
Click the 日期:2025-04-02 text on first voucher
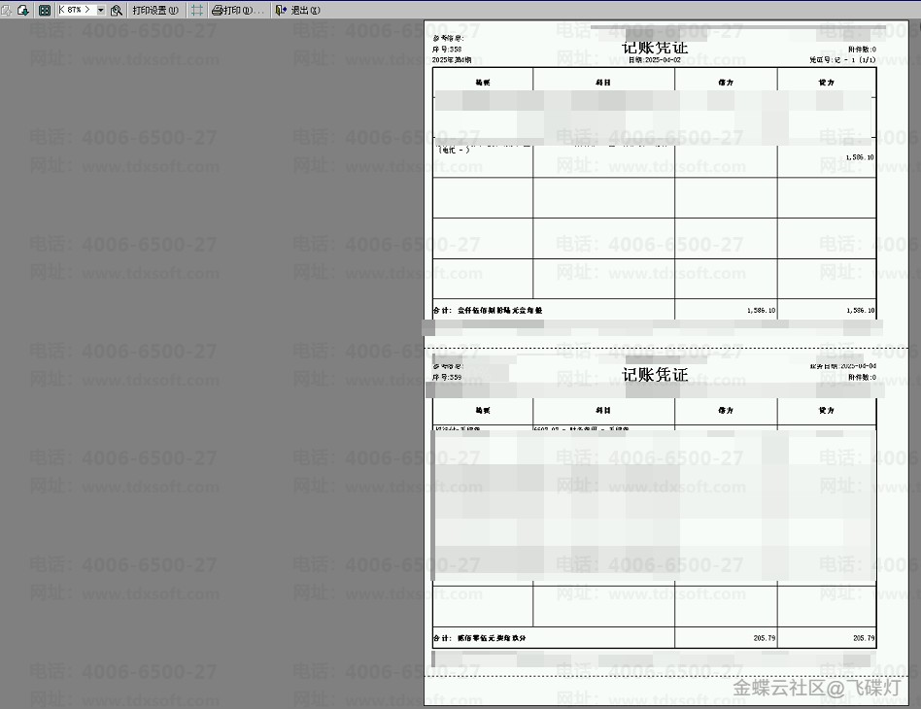(x=655, y=60)
